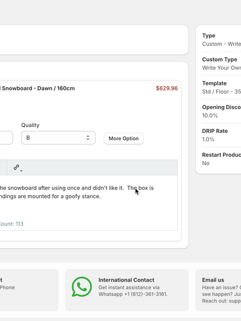Click the Template Std / Floor value
The height and width of the screenshot is (321, 241).
[x=222, y=92]
